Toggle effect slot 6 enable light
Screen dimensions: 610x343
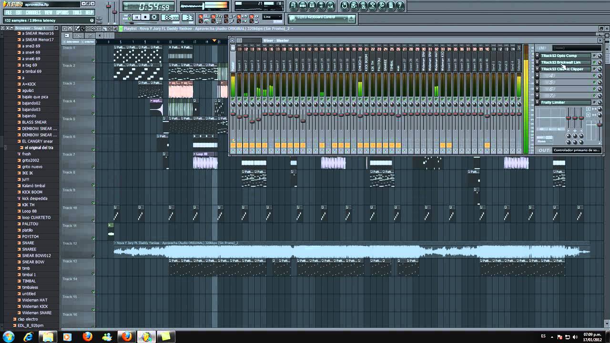pos(594,89)
